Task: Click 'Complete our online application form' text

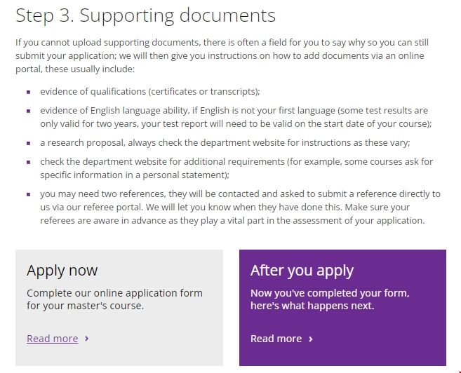Action: (114, 292)
